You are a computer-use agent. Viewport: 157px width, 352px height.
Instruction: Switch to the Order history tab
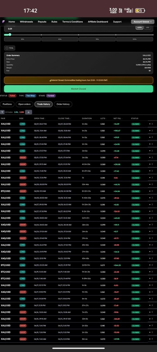coord(63,104)
